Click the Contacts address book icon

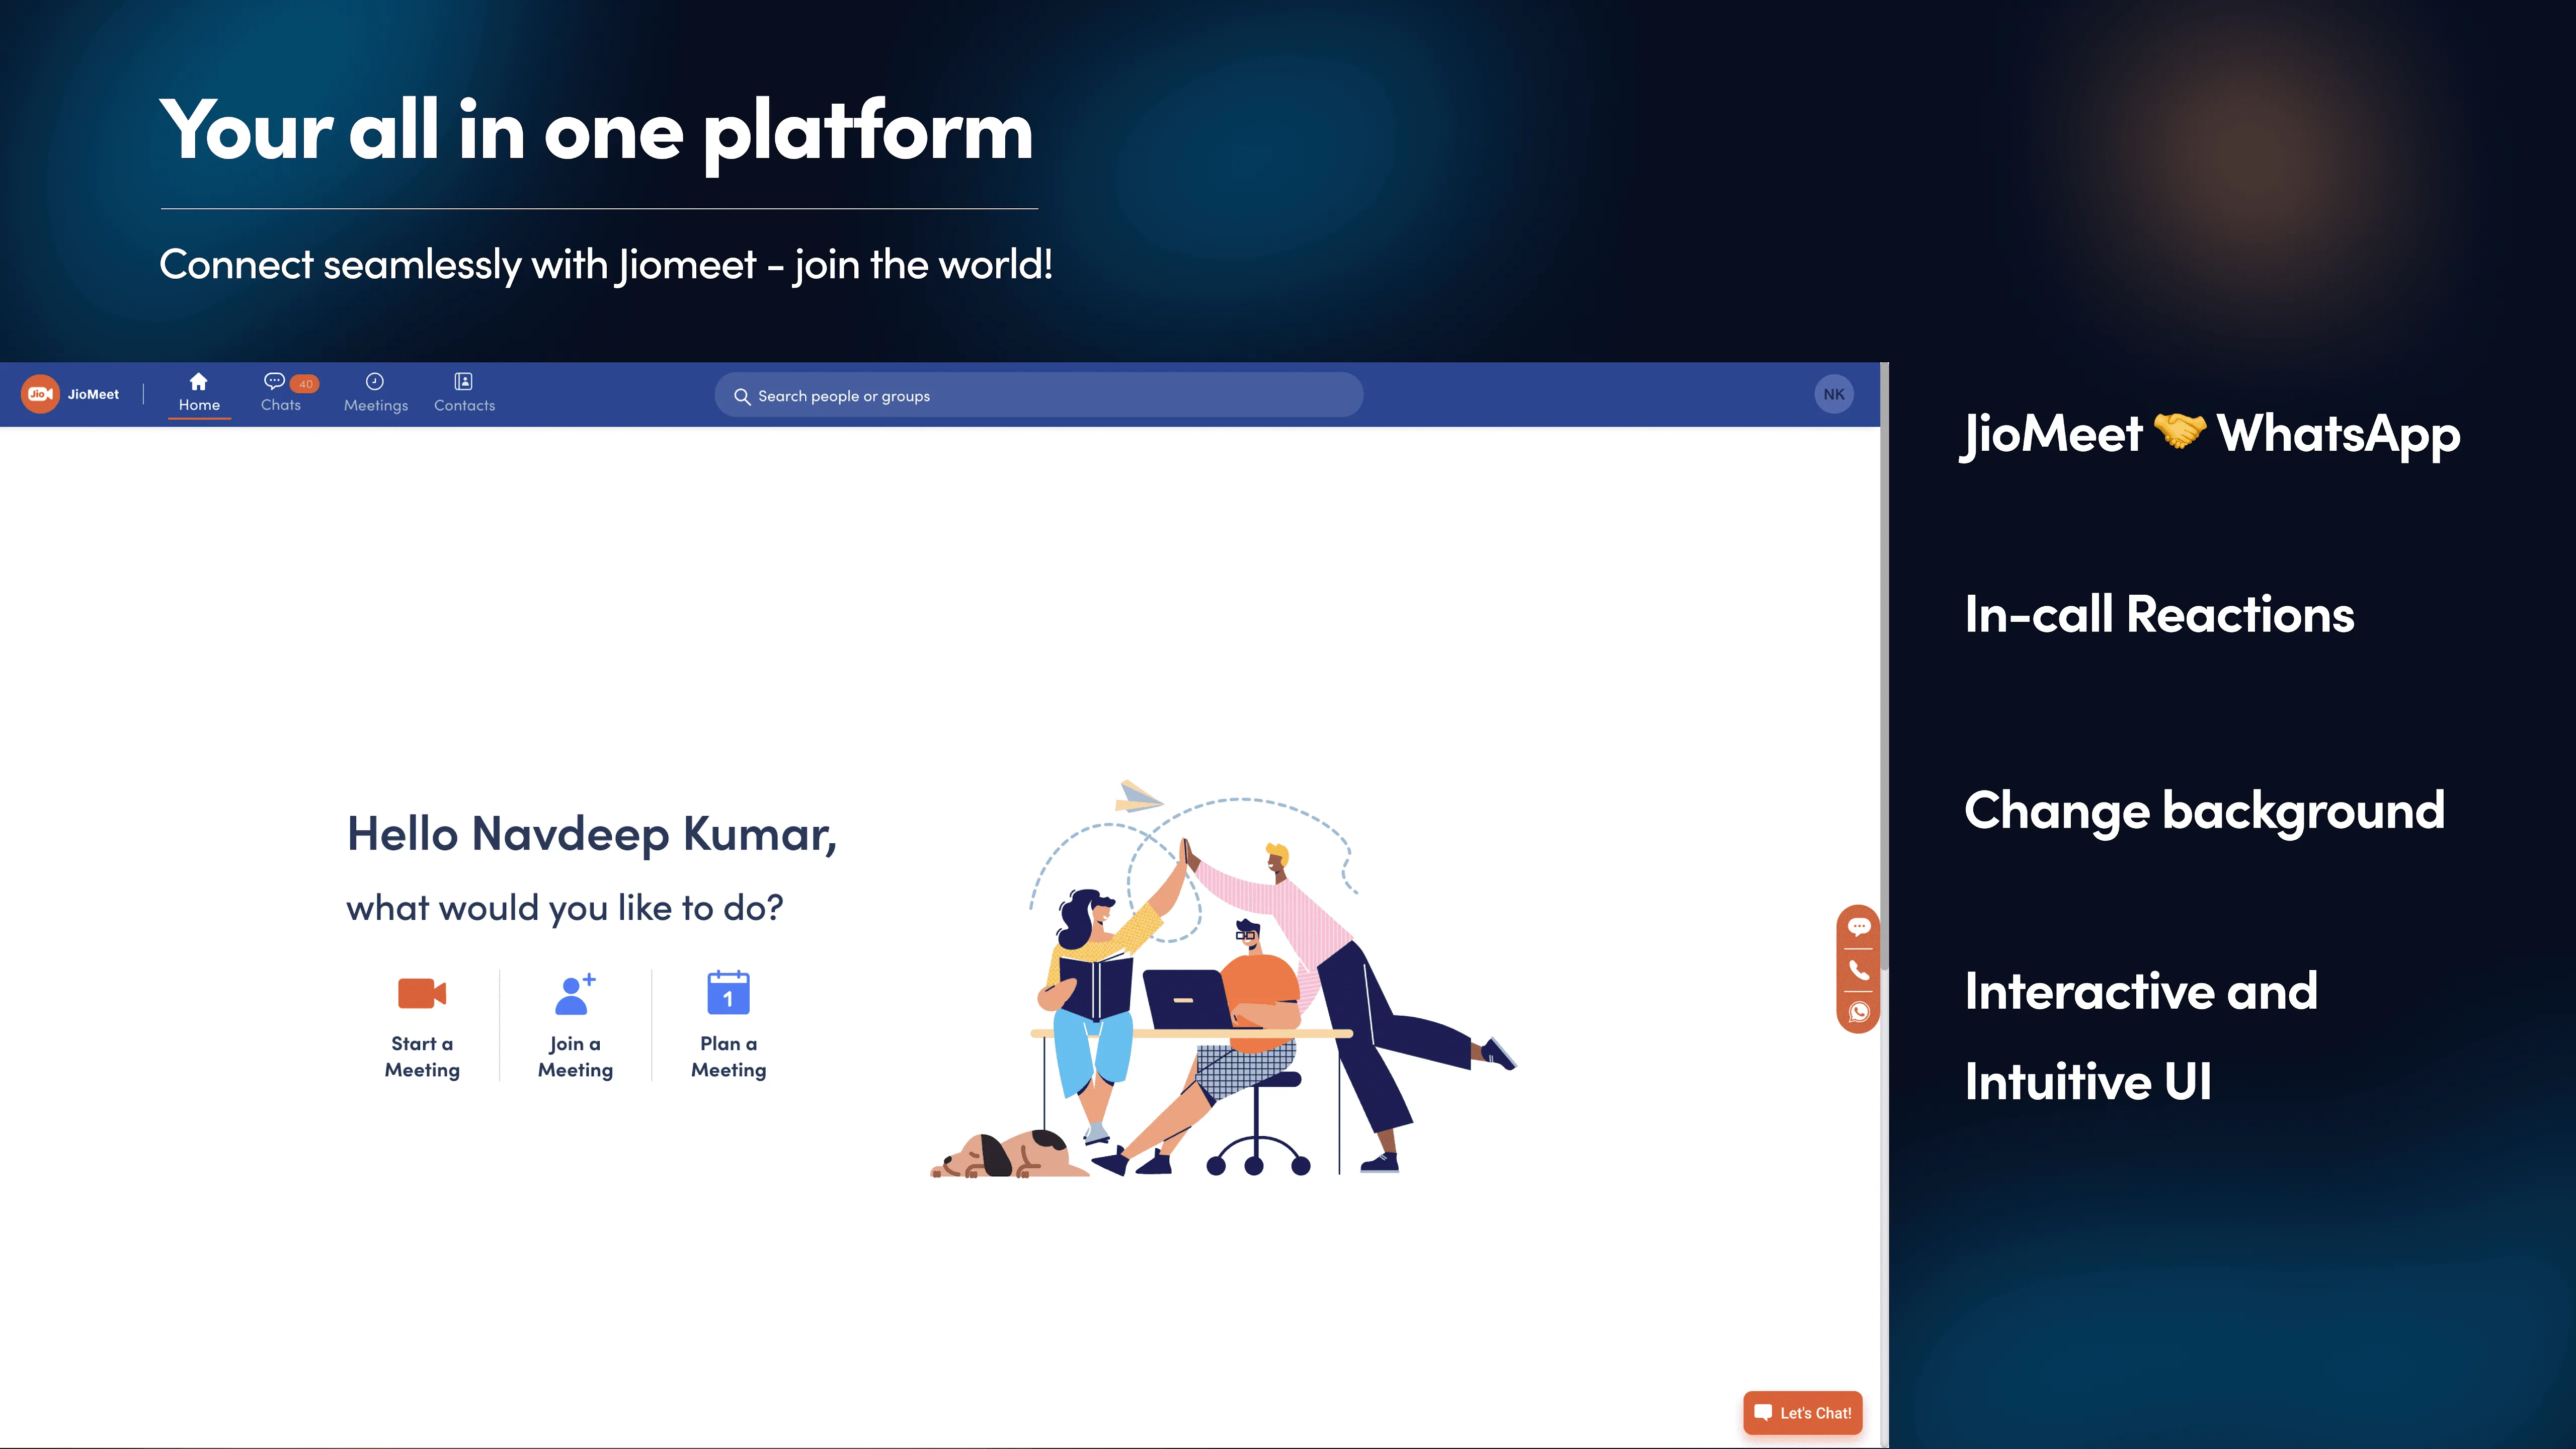click(x=463, y=381)
